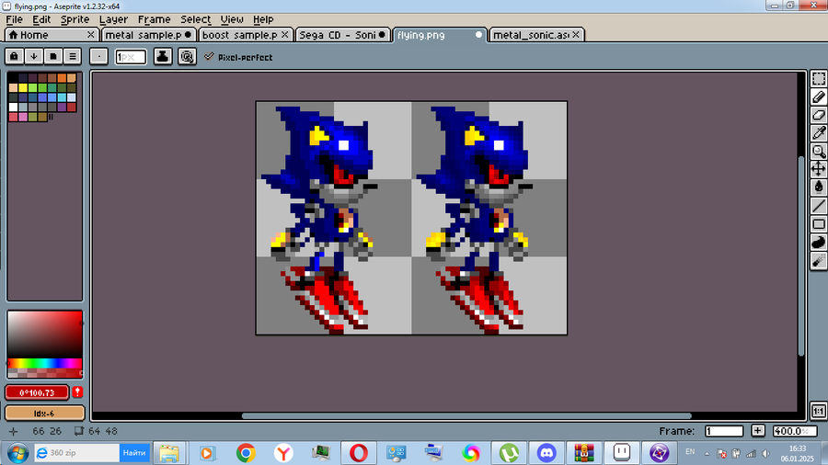Click the vertical canvas scrollbar
This screenshot has height=465, width=828.
click(801, 256)
